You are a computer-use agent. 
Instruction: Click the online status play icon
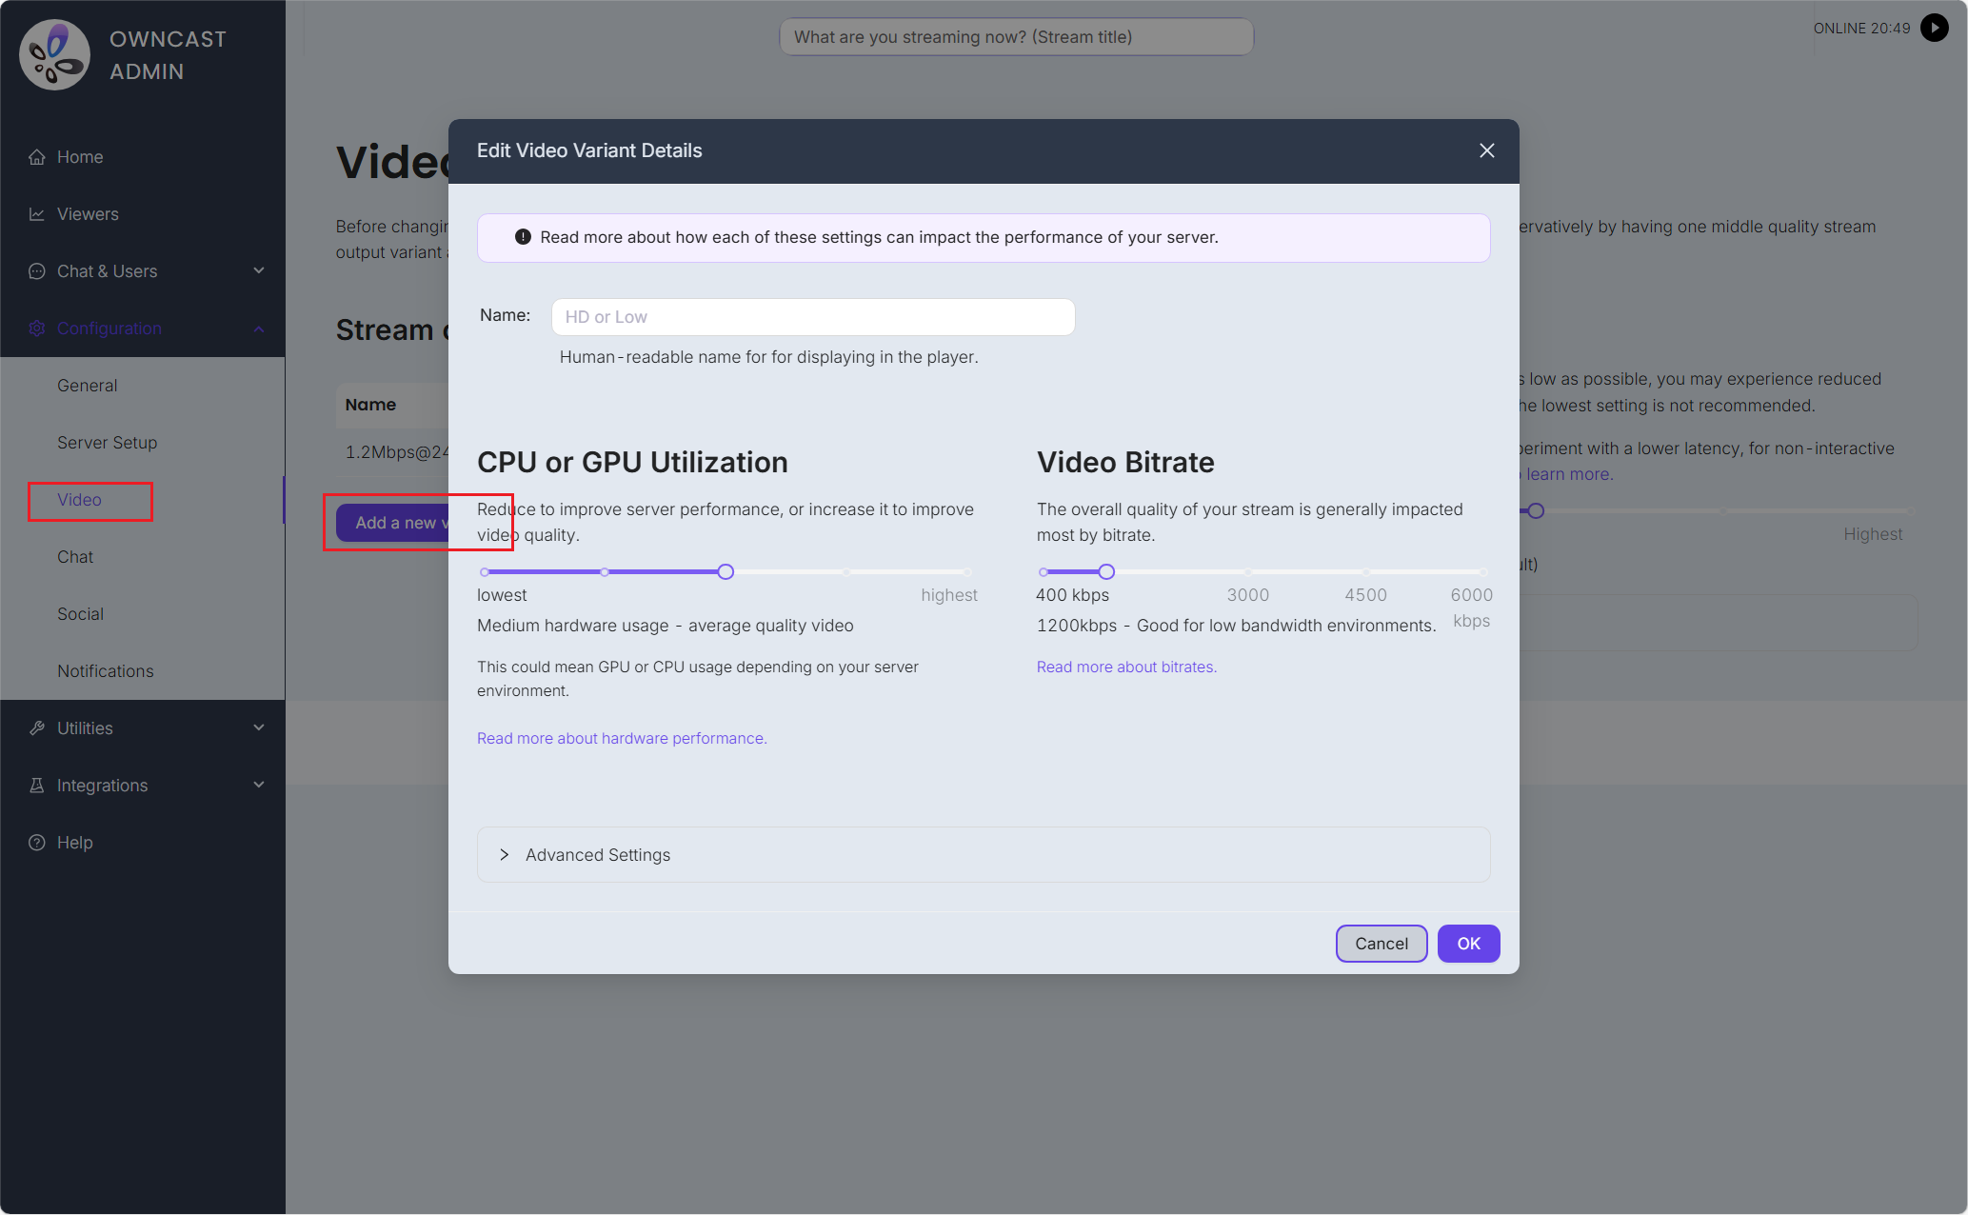tap(1934, 28)
